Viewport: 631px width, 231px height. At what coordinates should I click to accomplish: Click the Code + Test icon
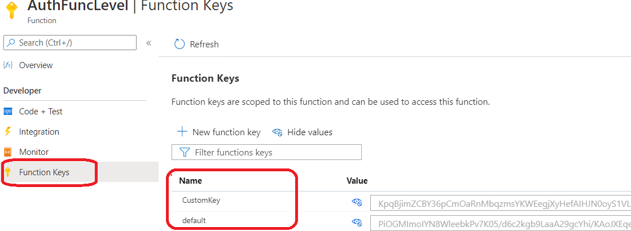[x=8, y=112]
